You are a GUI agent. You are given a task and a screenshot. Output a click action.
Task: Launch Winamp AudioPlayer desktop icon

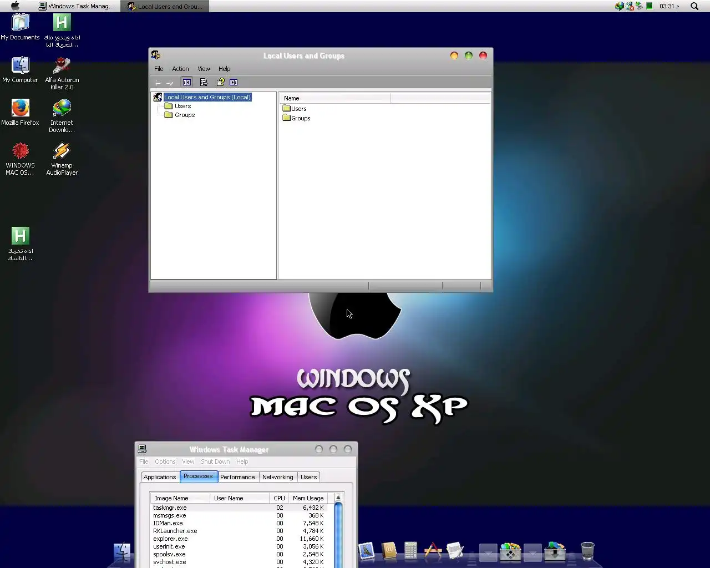(x=62, y=159)
